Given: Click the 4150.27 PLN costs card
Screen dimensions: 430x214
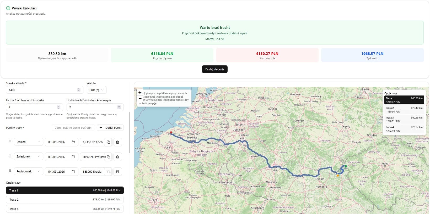Looking at the screenshot, I should tap(267, 55).
